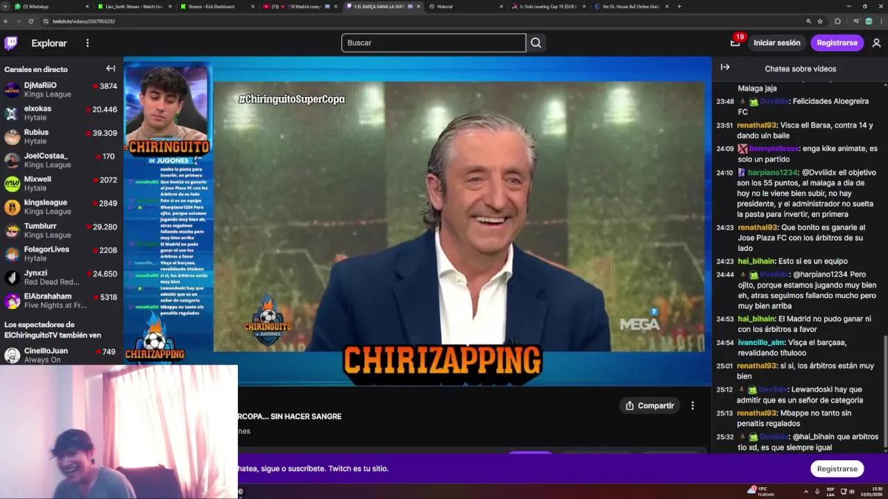The height and width of the screenshot is (499, 888).
Task: Click 'Canales en directo' heading
Action: pos(36,69)
